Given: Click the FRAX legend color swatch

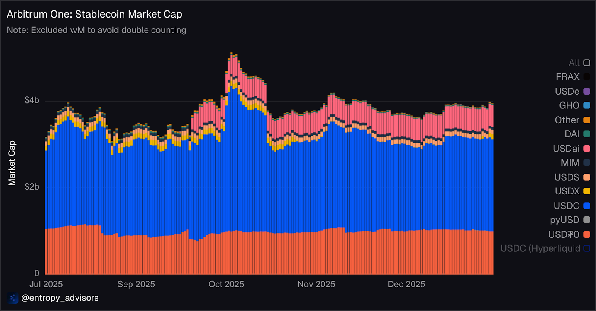Looking at the screenshot, I should click(587, 77).
